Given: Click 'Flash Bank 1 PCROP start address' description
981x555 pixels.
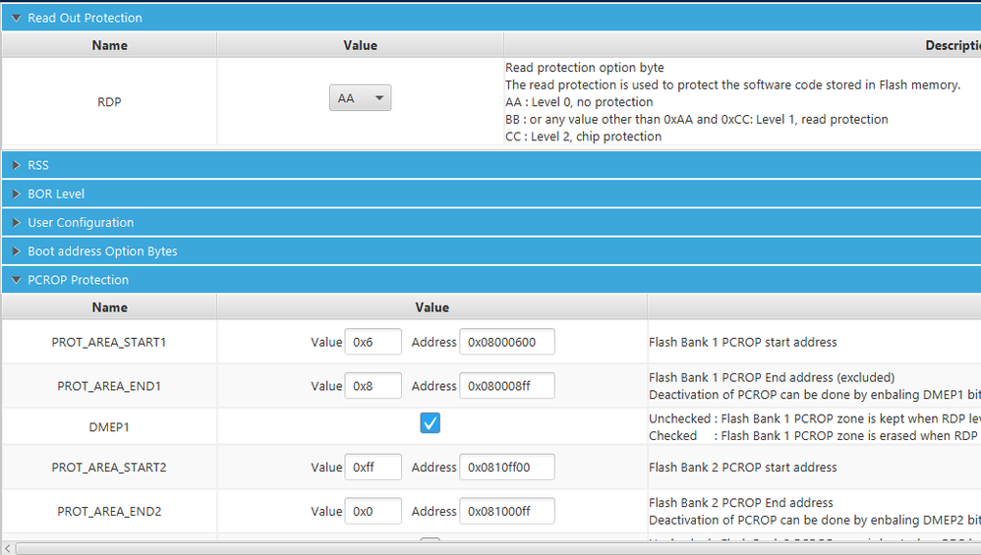Looking at the screenshot, I should click(743, 342).
